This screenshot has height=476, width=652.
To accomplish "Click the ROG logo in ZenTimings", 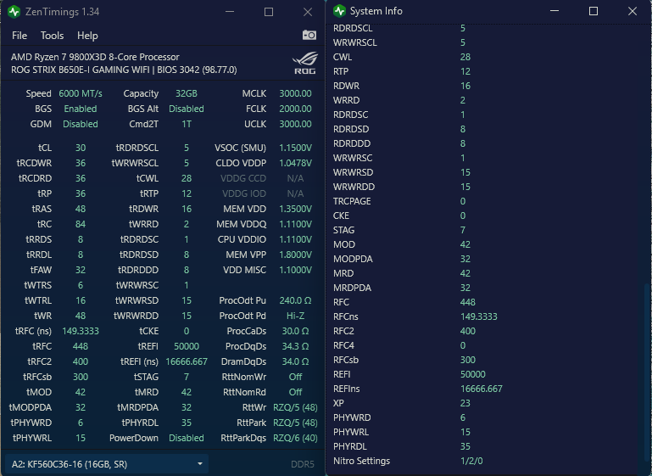I will (305, 64).
